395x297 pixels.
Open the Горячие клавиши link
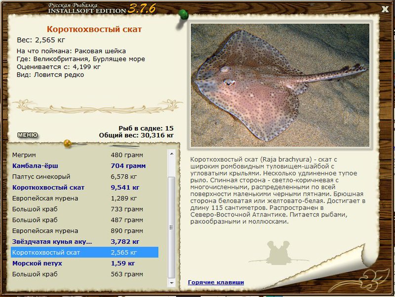point(216,282)
